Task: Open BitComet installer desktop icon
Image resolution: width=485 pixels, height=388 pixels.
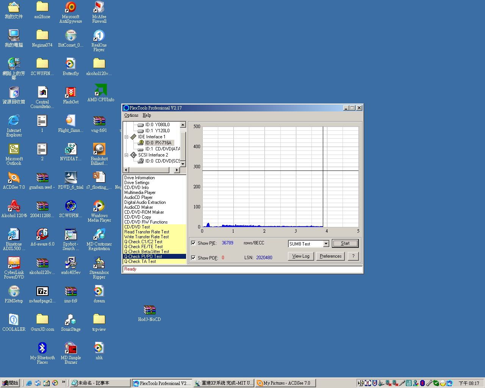Action: pos(71,38)
